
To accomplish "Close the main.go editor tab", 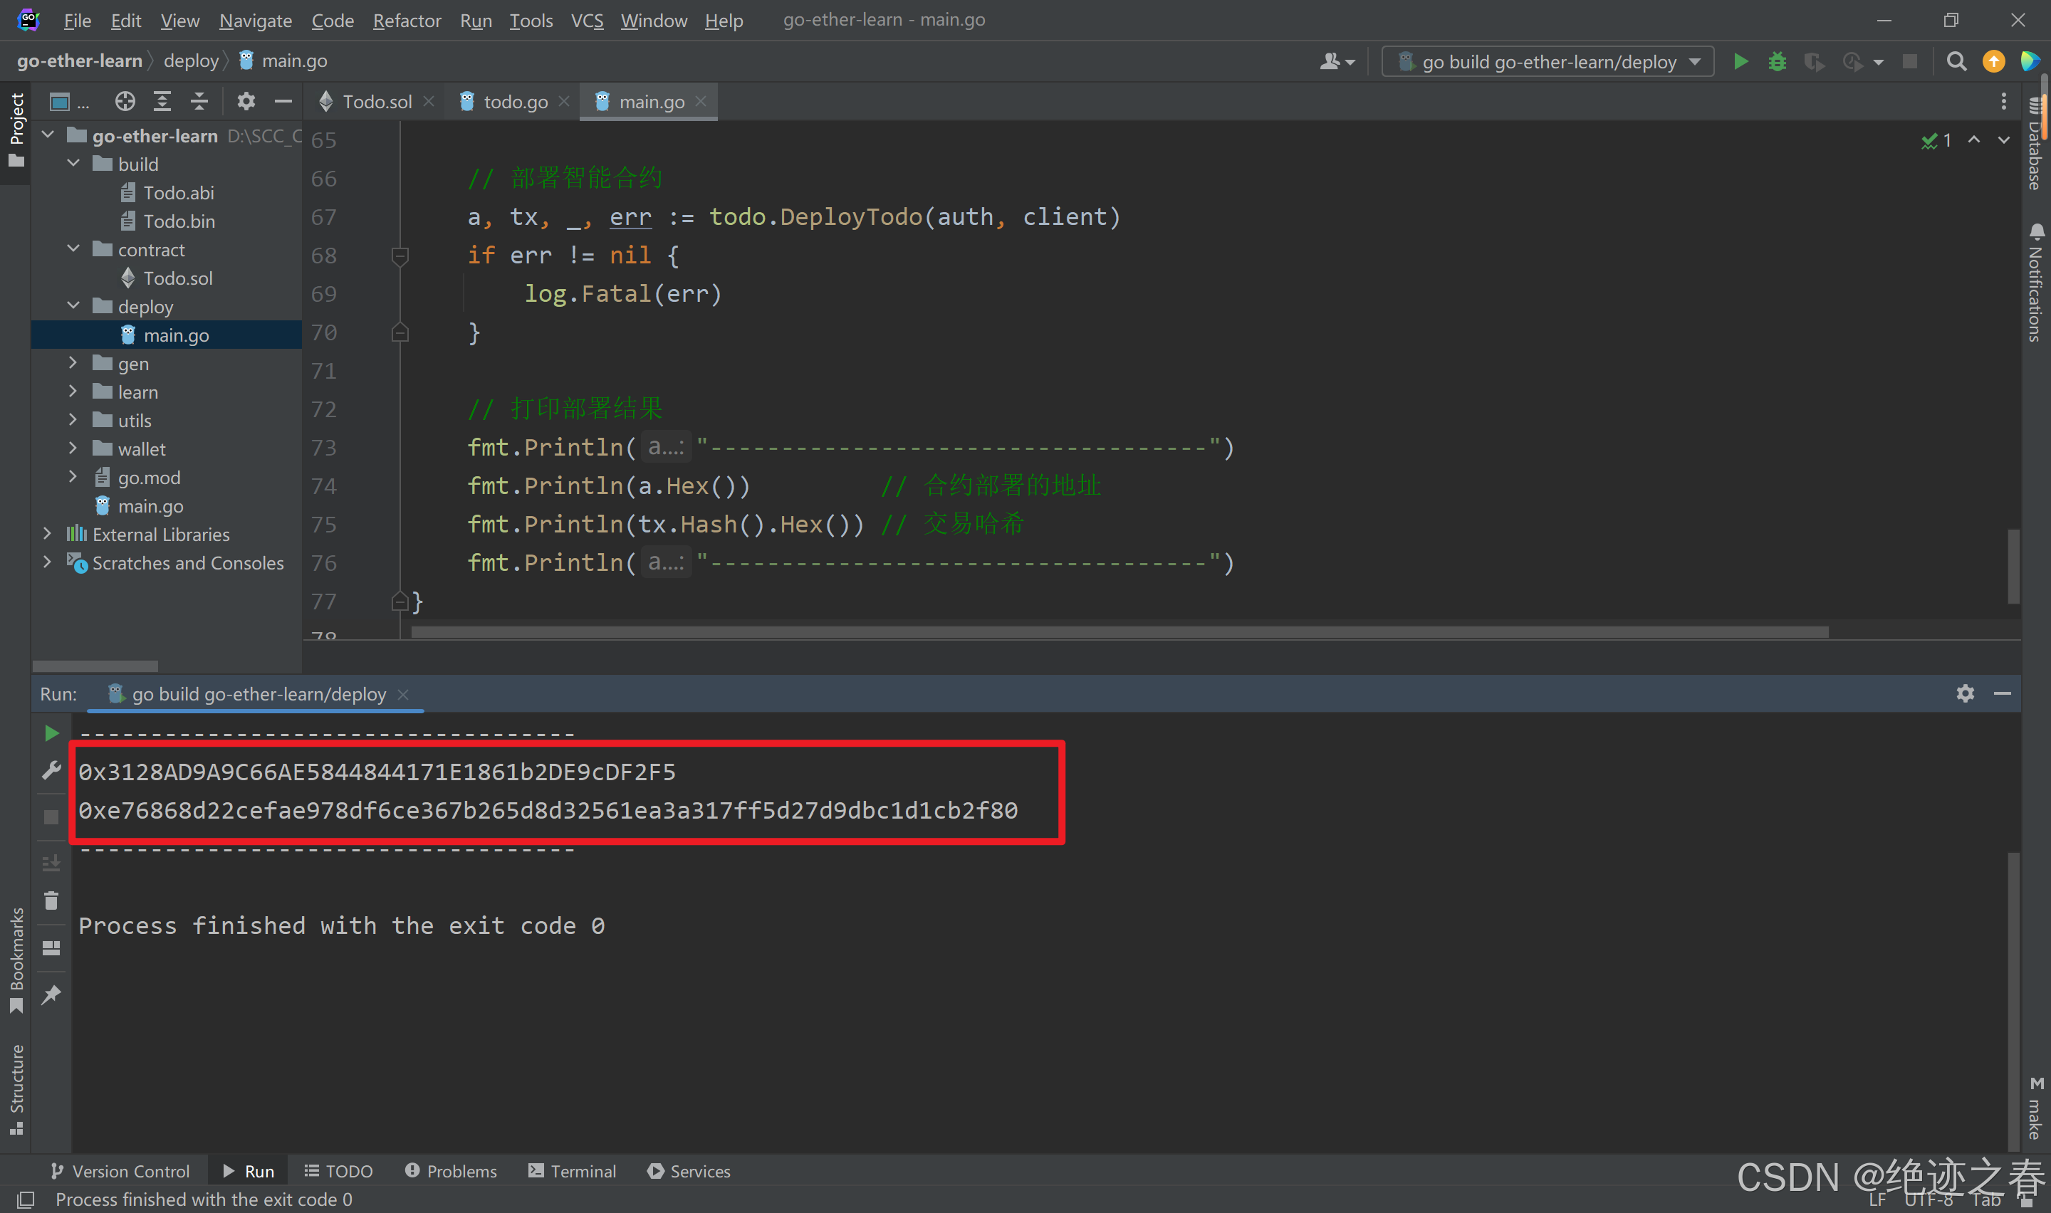I will tap(701, 101).
